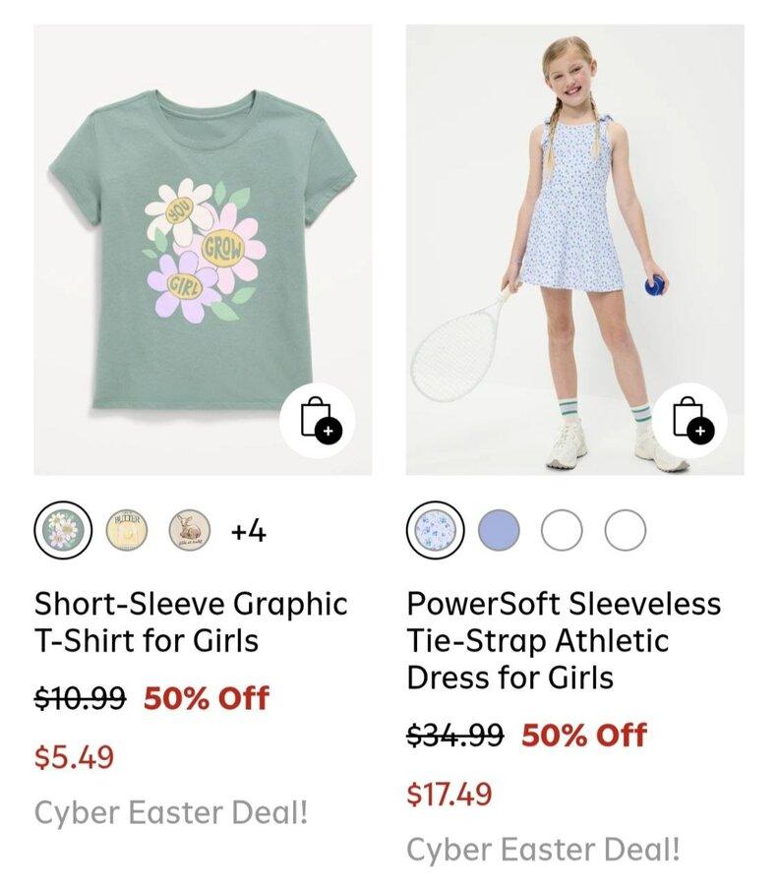
Task: Tap Cyber Easter Deal under the dress
Action: pyautogui.click(x=543, y=850)
